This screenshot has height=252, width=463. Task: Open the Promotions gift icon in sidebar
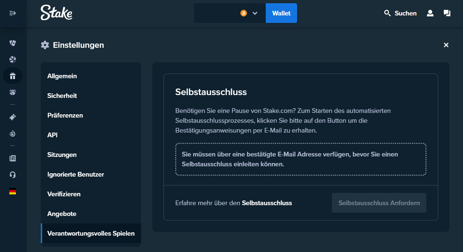pyautogui.click(x=12, y=76)
